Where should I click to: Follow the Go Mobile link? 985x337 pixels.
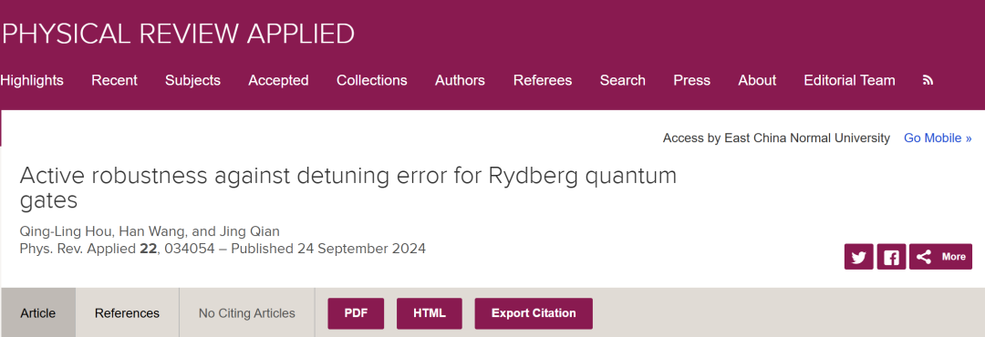pos(938,138)
